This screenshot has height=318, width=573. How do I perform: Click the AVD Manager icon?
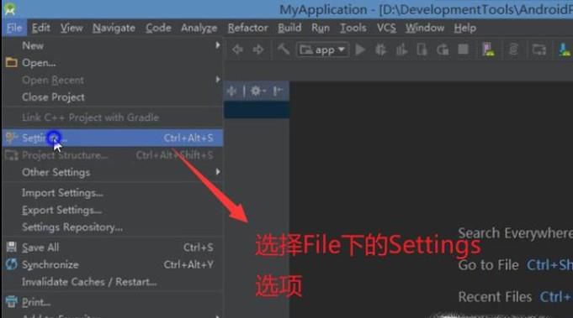tap(488, 50)
